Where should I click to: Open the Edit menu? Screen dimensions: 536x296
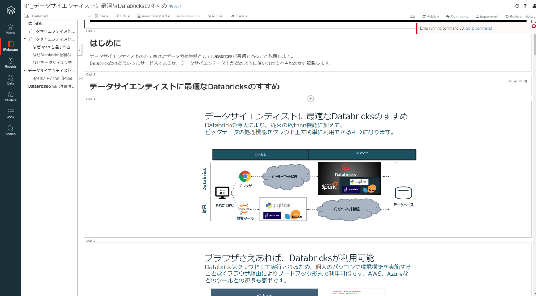point(123,16)
